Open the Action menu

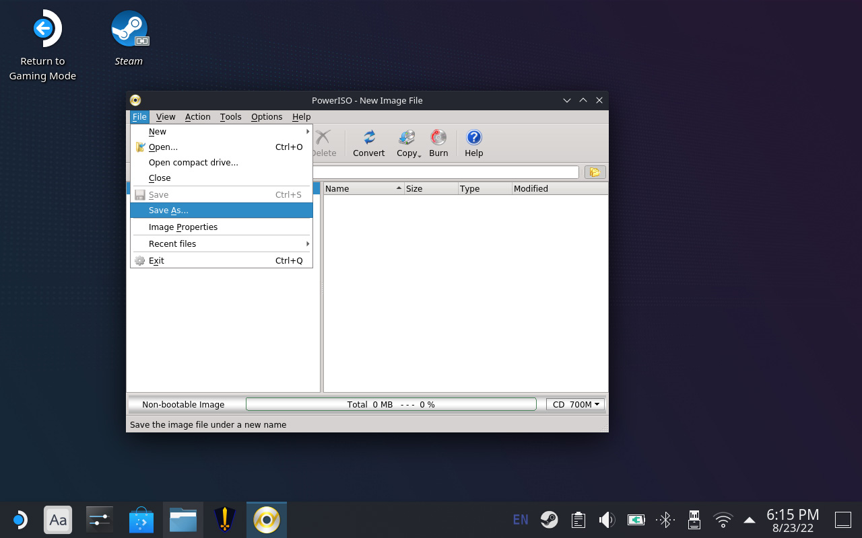pyautogui.click(x=198, y=117)
